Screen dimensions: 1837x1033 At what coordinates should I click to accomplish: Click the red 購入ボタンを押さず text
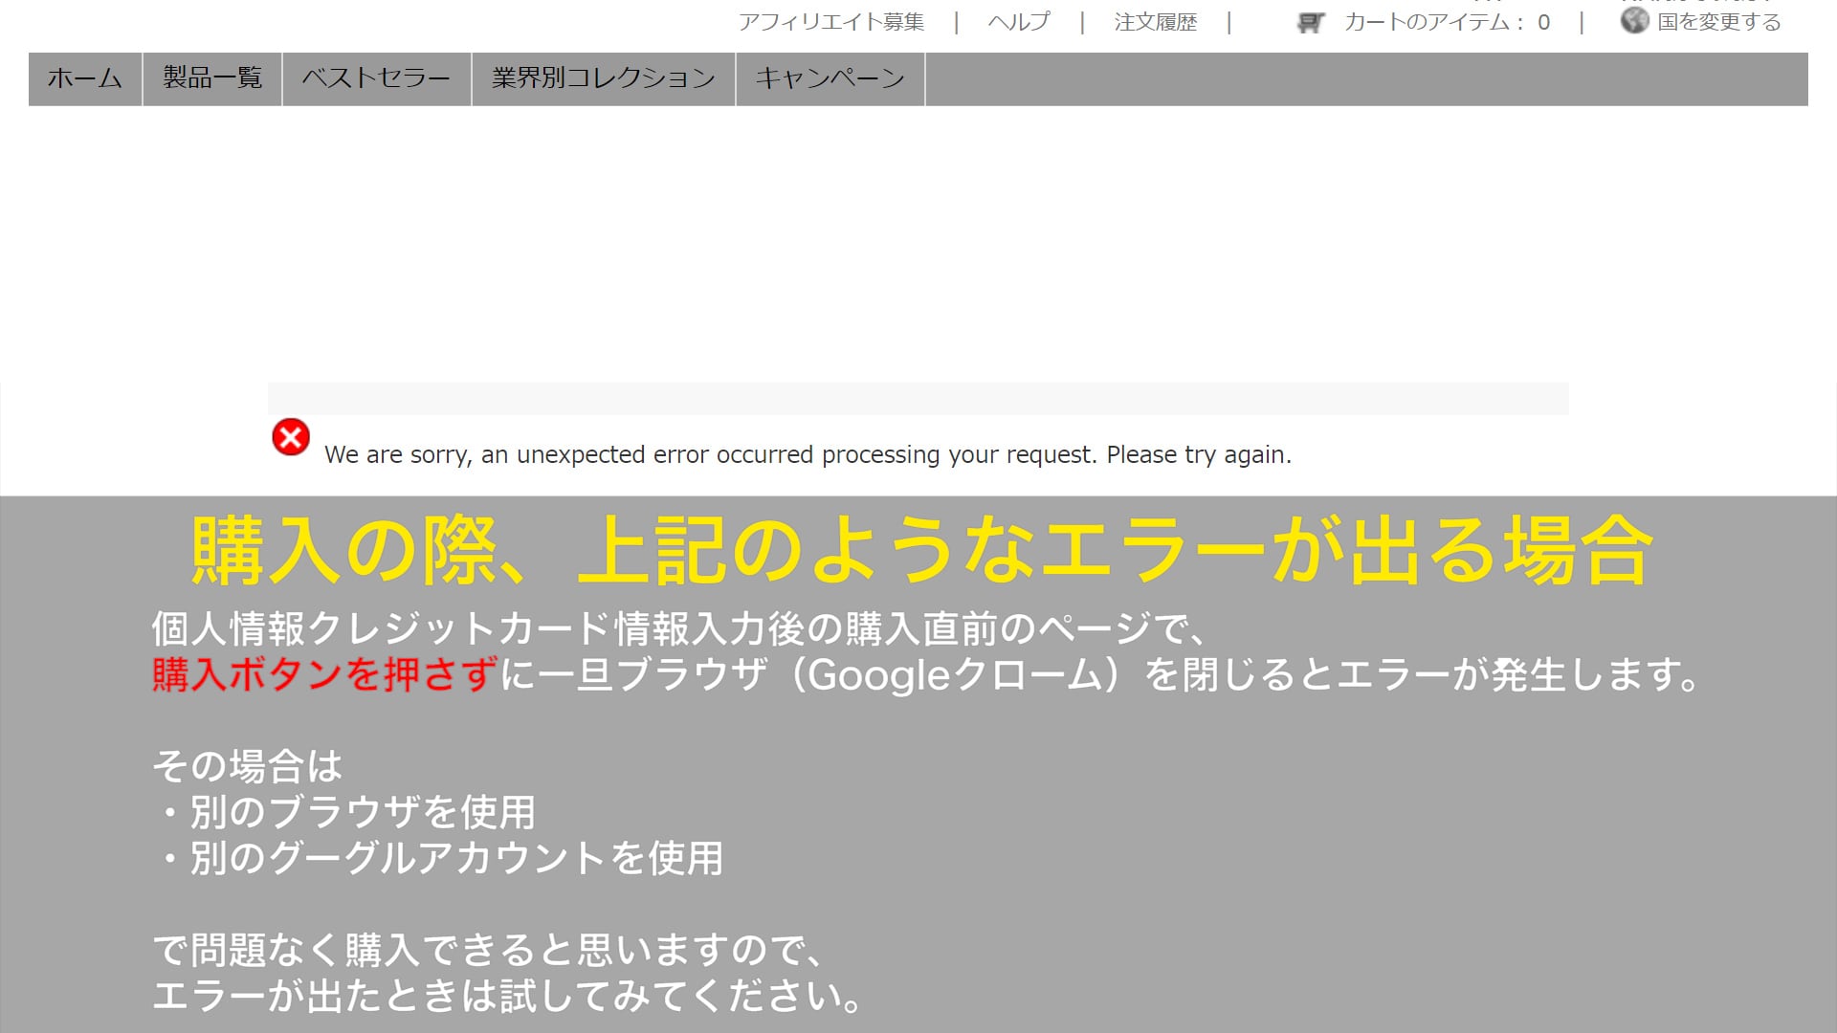pyautogui.click(x=325, y=675)
